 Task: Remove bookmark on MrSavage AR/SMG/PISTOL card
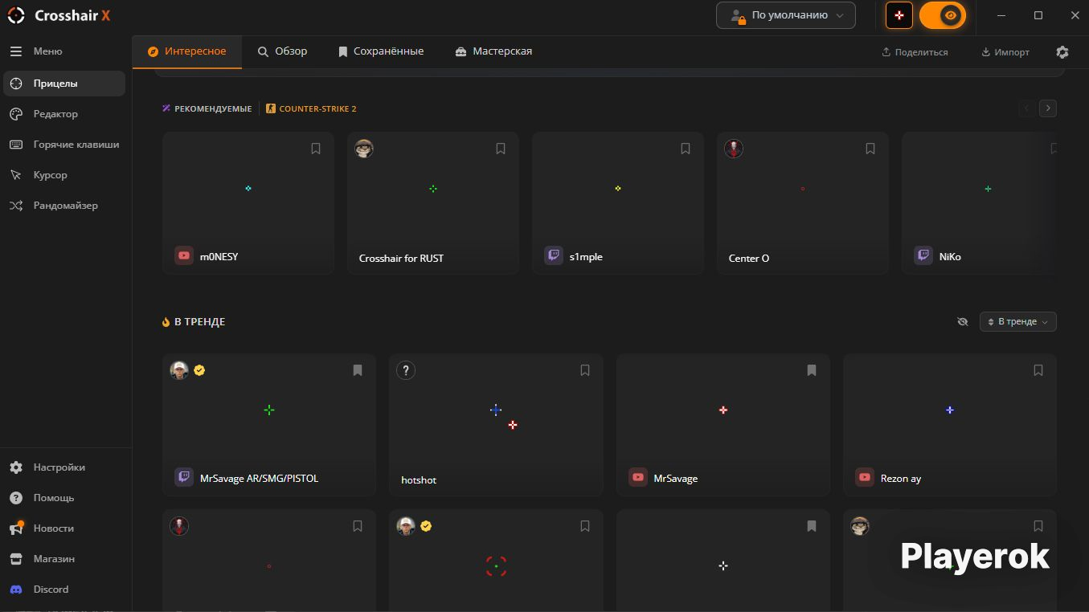(x=358, y=370)
